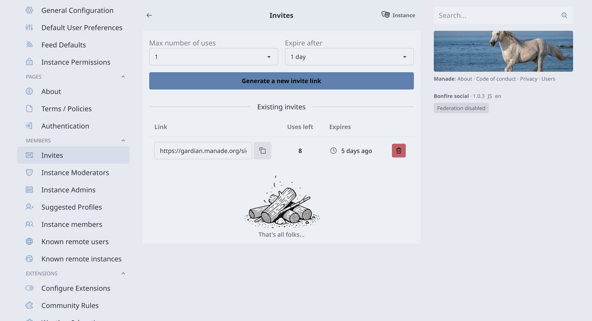Open the Users link under banner
592x321 pixels.
[x=548, y=79]
